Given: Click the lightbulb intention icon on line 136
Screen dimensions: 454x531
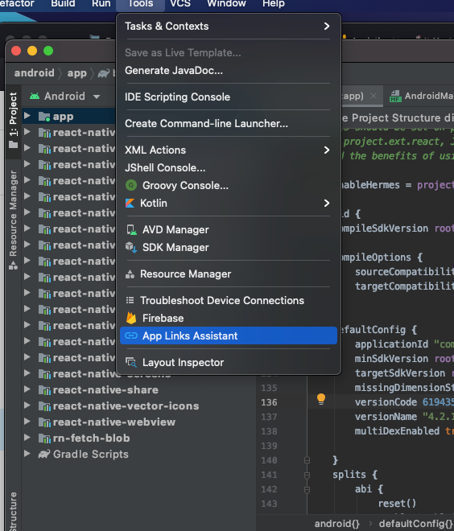Looking at the screenshot, I should click(321, 398).
